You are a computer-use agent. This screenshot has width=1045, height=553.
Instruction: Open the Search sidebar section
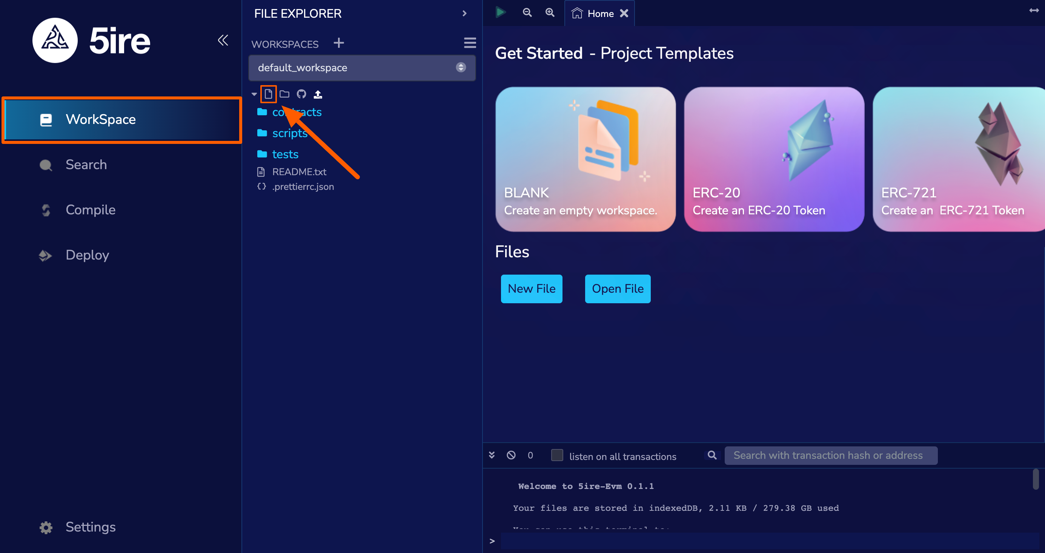point(86,165)
